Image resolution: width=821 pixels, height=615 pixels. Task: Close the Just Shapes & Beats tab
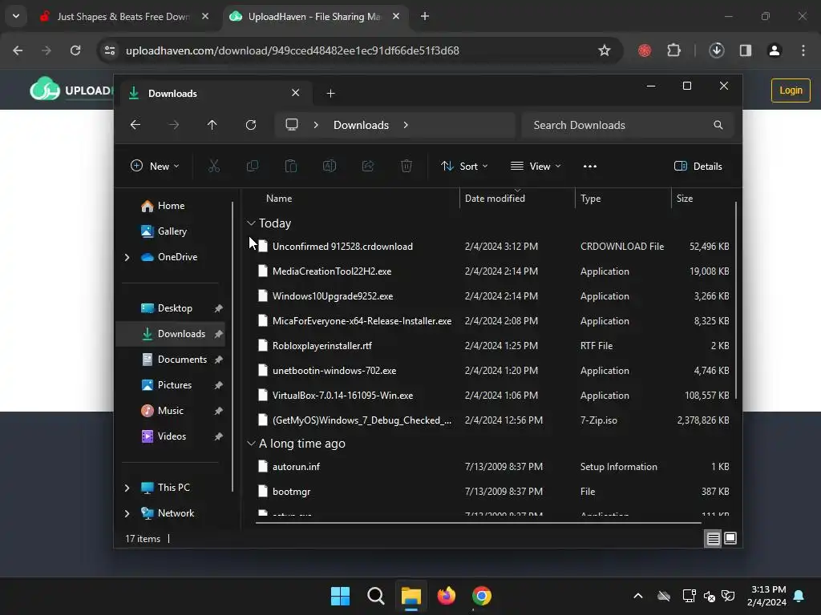(x=205, y=16)
